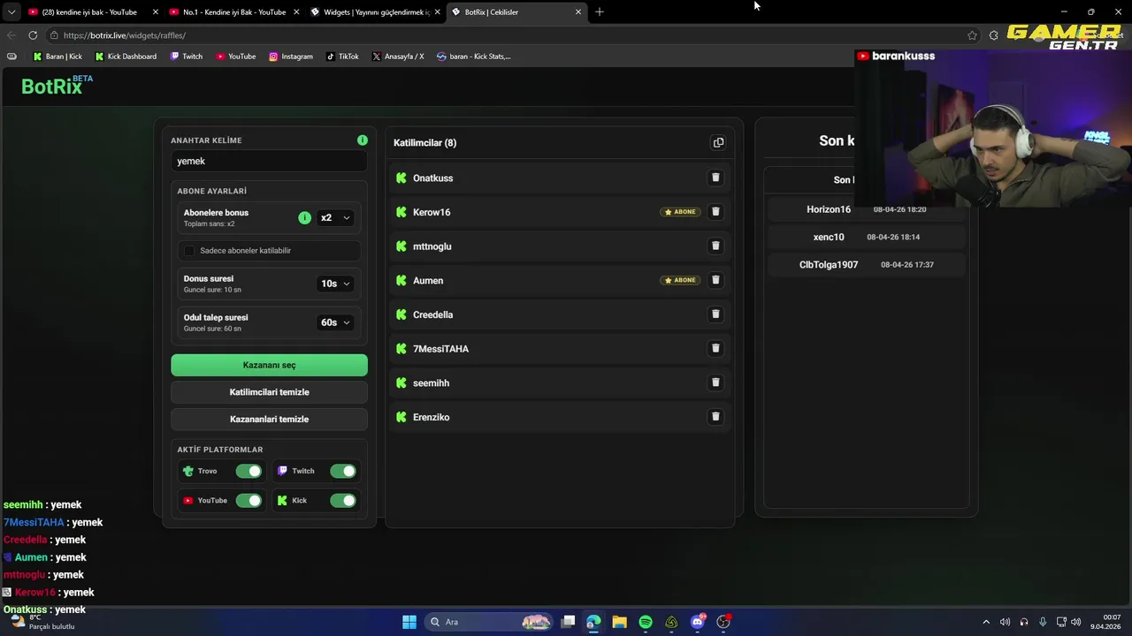This screenshot has height=636, width=1132.
Task: Click 'Kazananlari temizle' button
Action: click(269, 420)
